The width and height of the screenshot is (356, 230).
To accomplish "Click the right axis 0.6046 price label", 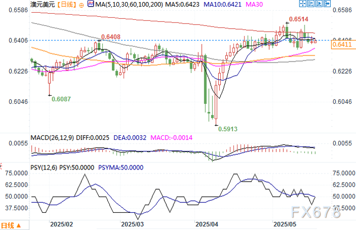I will 342,102.
